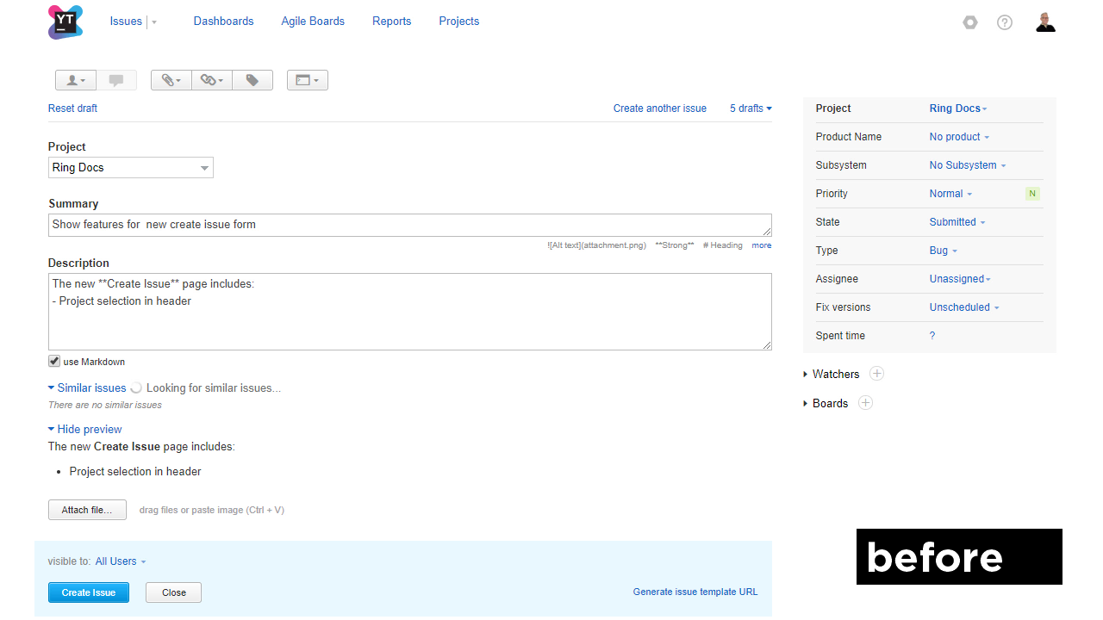Viewport: 1103px width, 620px height.
Task: Click the green N priority badge
Action: (1032, 194)
